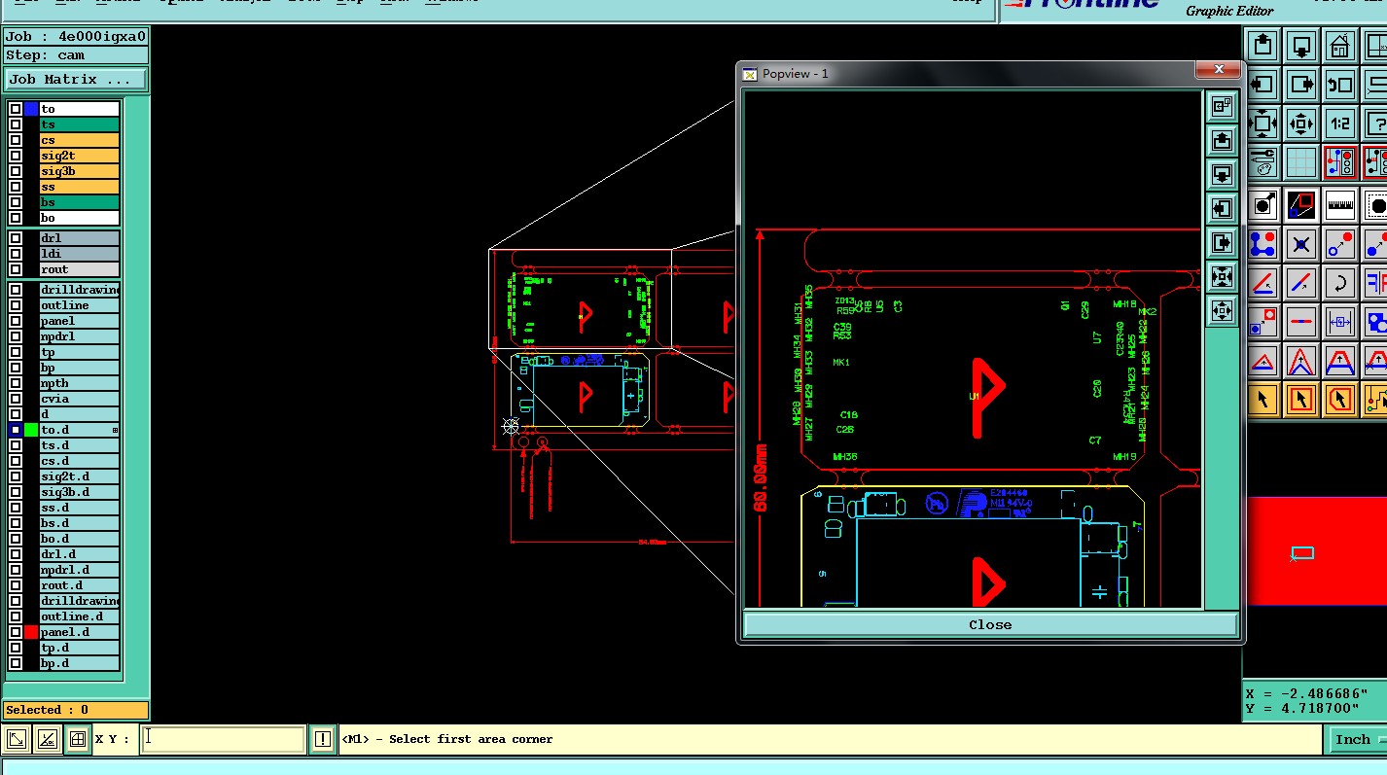Click the previous view (undo zoom) icon

tap(1340, 84)
